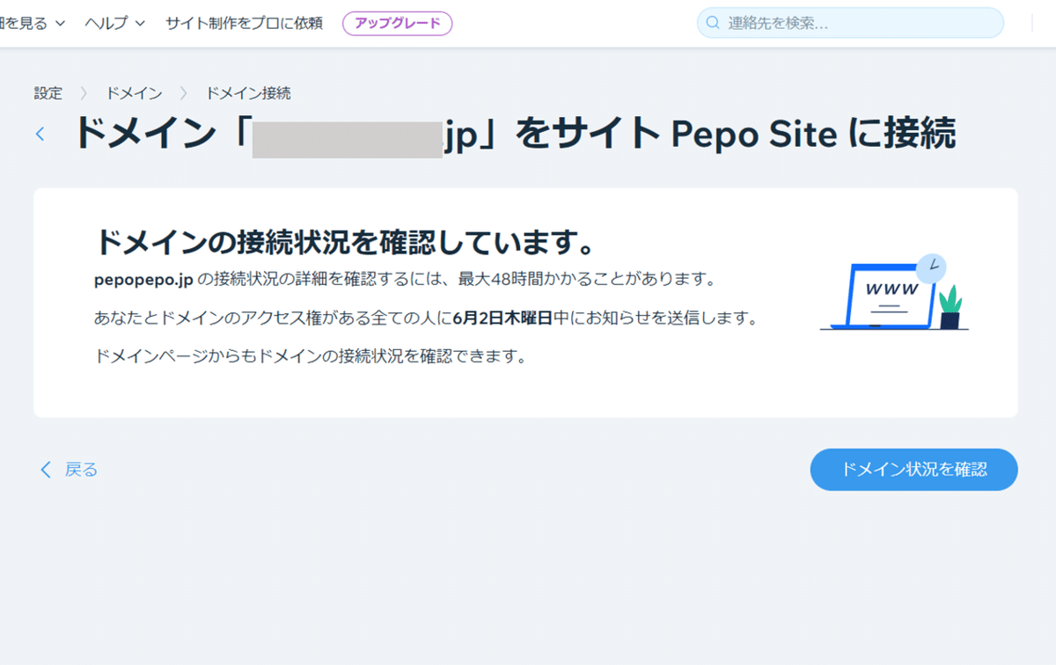1056x665 pixels.
Task: Click the laptop www illustration
Action: (x=894, y=292)
